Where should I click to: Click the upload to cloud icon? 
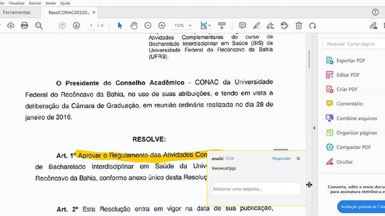click(11, 25)
